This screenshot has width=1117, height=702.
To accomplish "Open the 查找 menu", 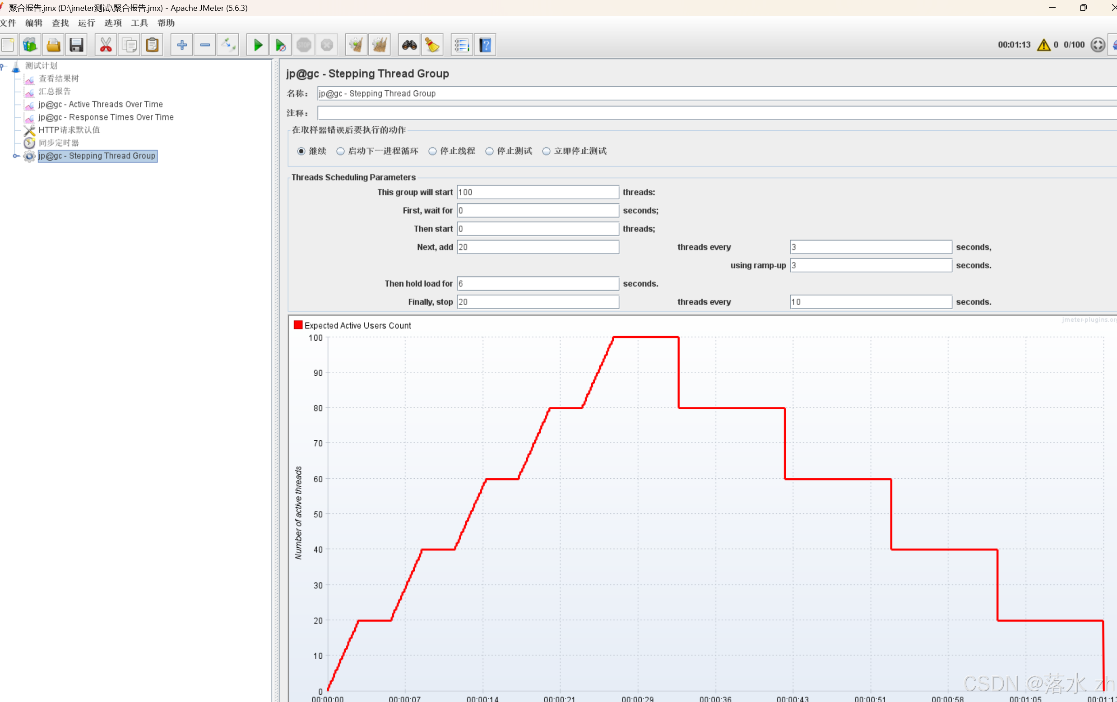I will click(x=60, y=23).
